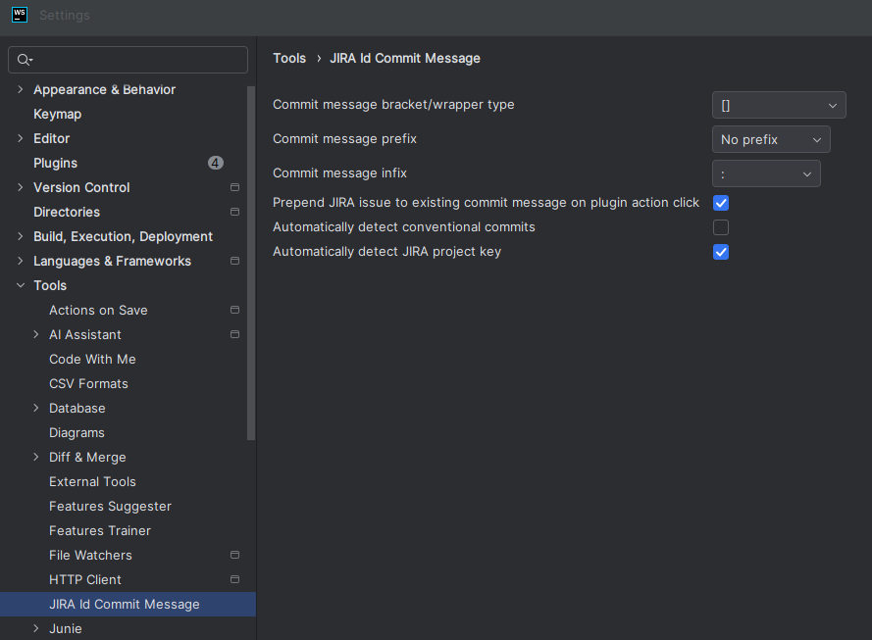
Task: Open the External Tools settings page
Action: click(92, 481)
